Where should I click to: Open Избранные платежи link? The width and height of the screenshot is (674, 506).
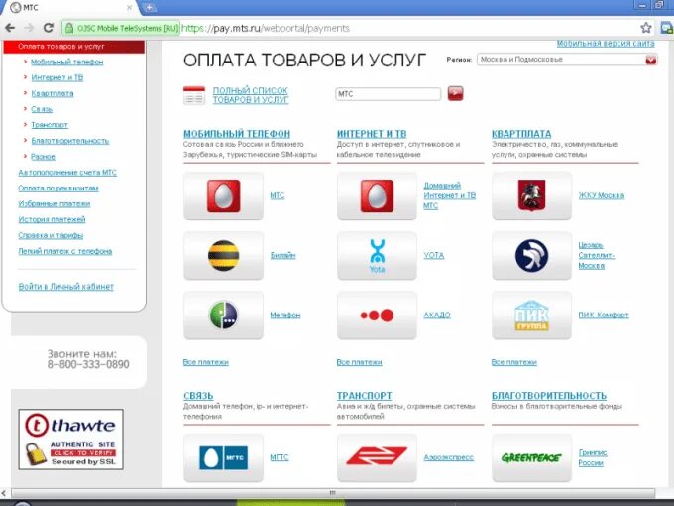click(x=55, y=204)
